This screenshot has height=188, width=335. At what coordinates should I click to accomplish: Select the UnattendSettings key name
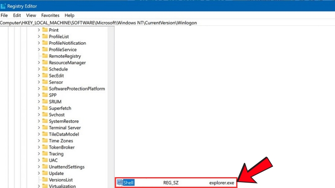[x=67, y=167]
